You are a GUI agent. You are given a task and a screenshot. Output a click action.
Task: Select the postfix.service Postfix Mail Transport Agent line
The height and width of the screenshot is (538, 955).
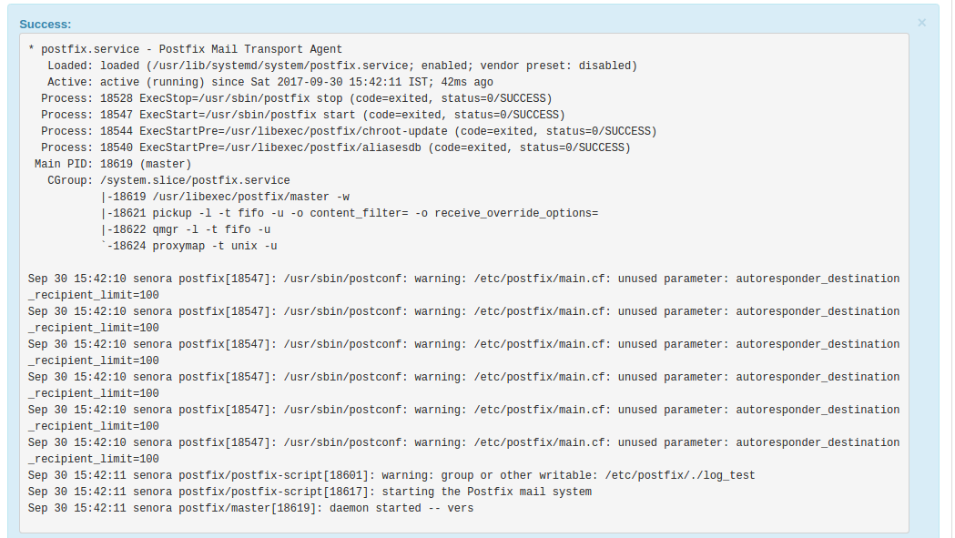point(185,49)
